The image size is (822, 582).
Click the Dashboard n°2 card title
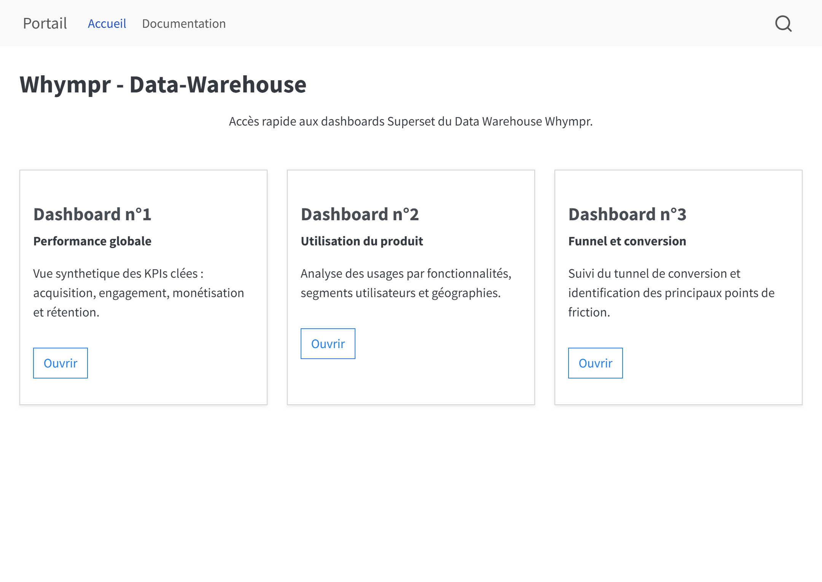[360, 214]
